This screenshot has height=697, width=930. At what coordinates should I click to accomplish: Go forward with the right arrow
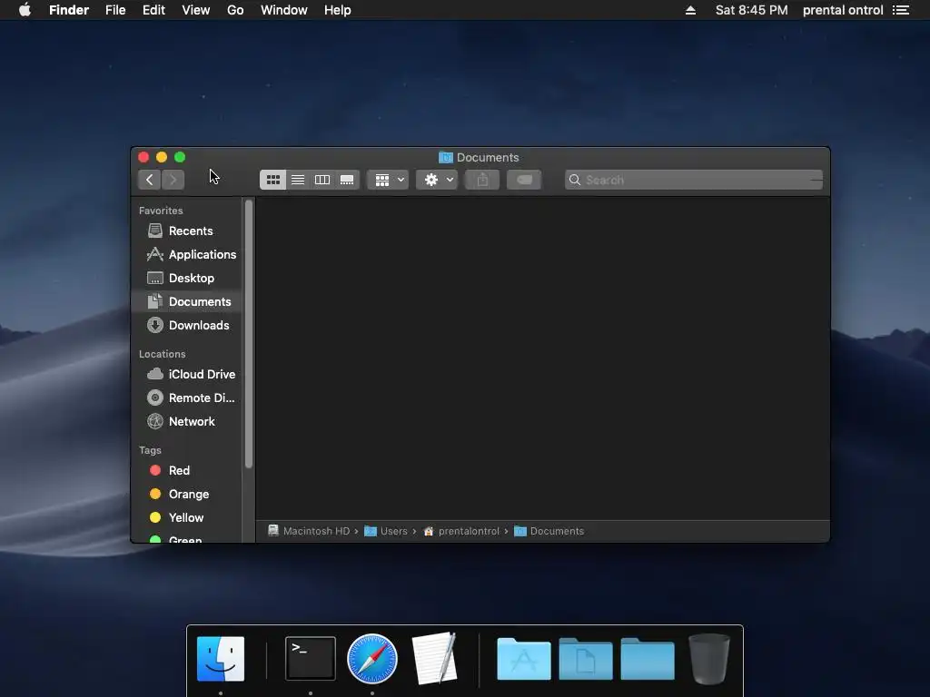point(173,180)
